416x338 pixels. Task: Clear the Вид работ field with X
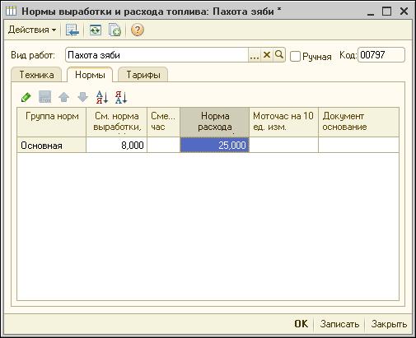click(267, 55)
